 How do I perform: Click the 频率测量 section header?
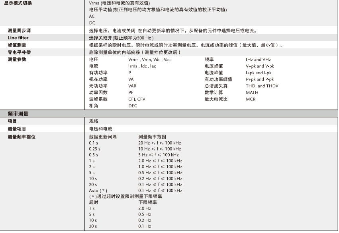click(x=18, y=114)
